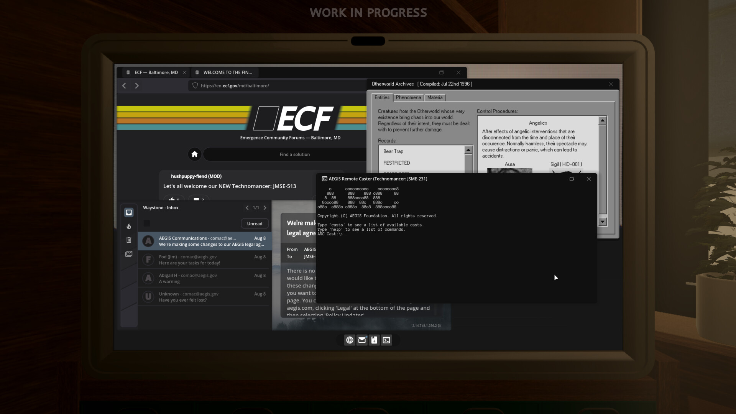Viewport: 736px width, 414px height.
Task: Click the U avatar of the Unknown sender
Action: (x=148, y=297)
